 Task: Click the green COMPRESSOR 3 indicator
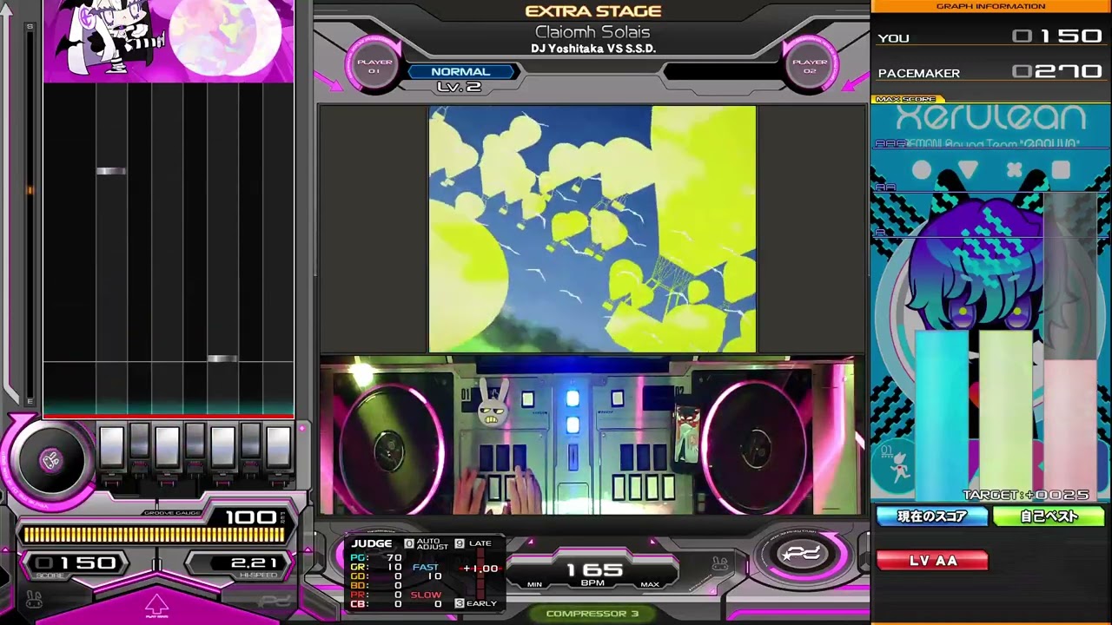pyautogui.click(x=592, y=614)
